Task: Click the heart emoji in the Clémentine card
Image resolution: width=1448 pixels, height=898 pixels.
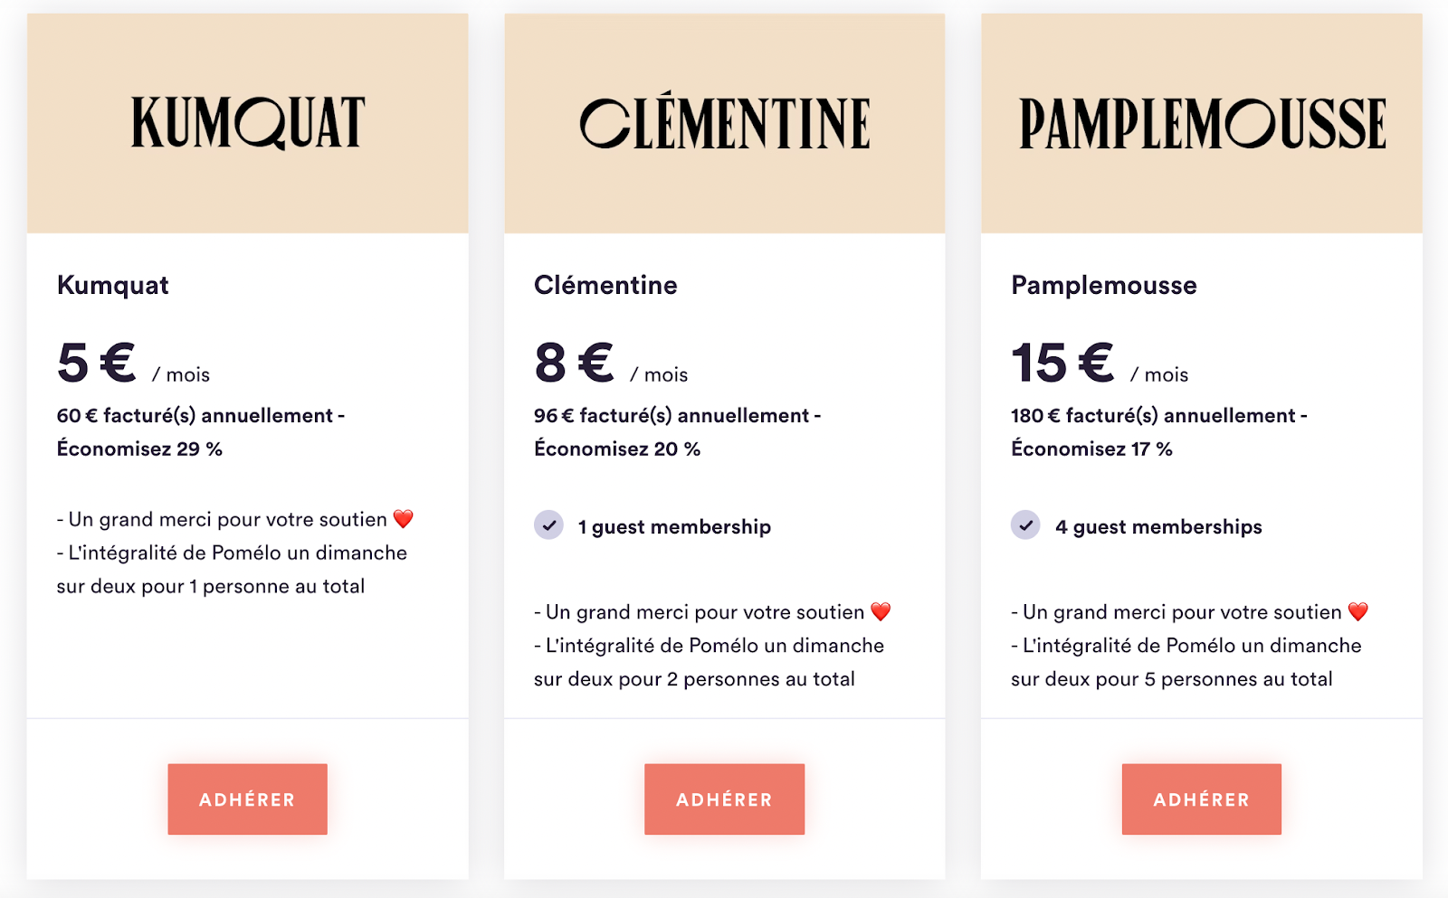Action: pos(881,610)
